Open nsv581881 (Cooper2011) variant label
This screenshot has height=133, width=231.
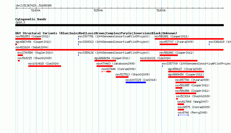point(172,36)
